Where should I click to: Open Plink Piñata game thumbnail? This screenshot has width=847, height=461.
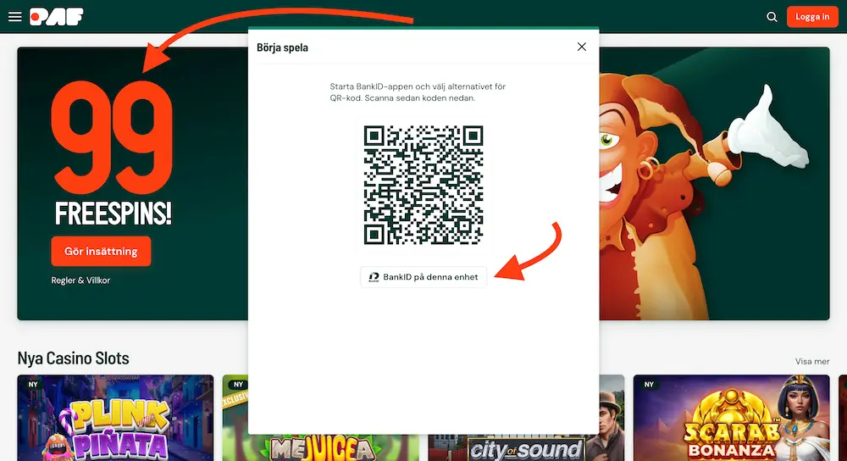pyautogui.click(x=115, y=418)
